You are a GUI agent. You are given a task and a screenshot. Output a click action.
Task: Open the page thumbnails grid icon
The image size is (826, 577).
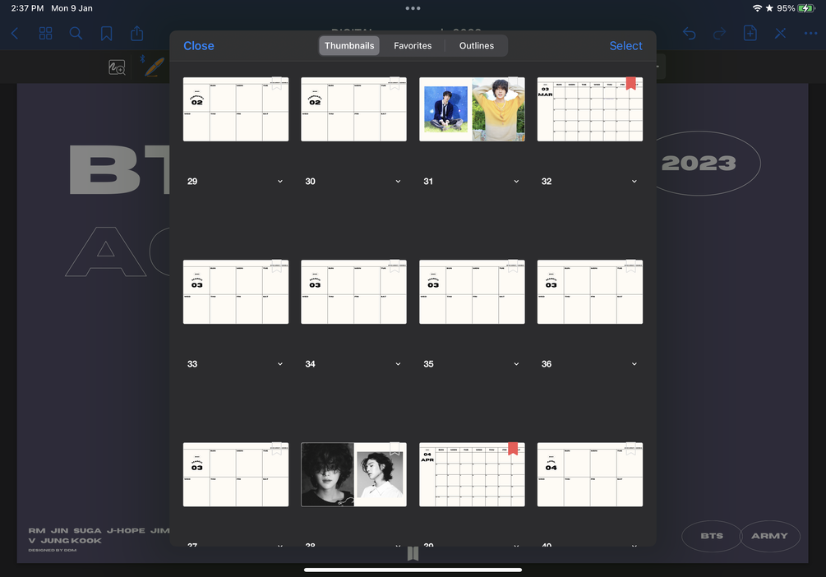tap(46, 34)
